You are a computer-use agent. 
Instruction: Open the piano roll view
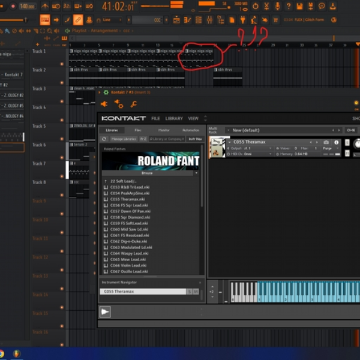(x=187, y=20)
